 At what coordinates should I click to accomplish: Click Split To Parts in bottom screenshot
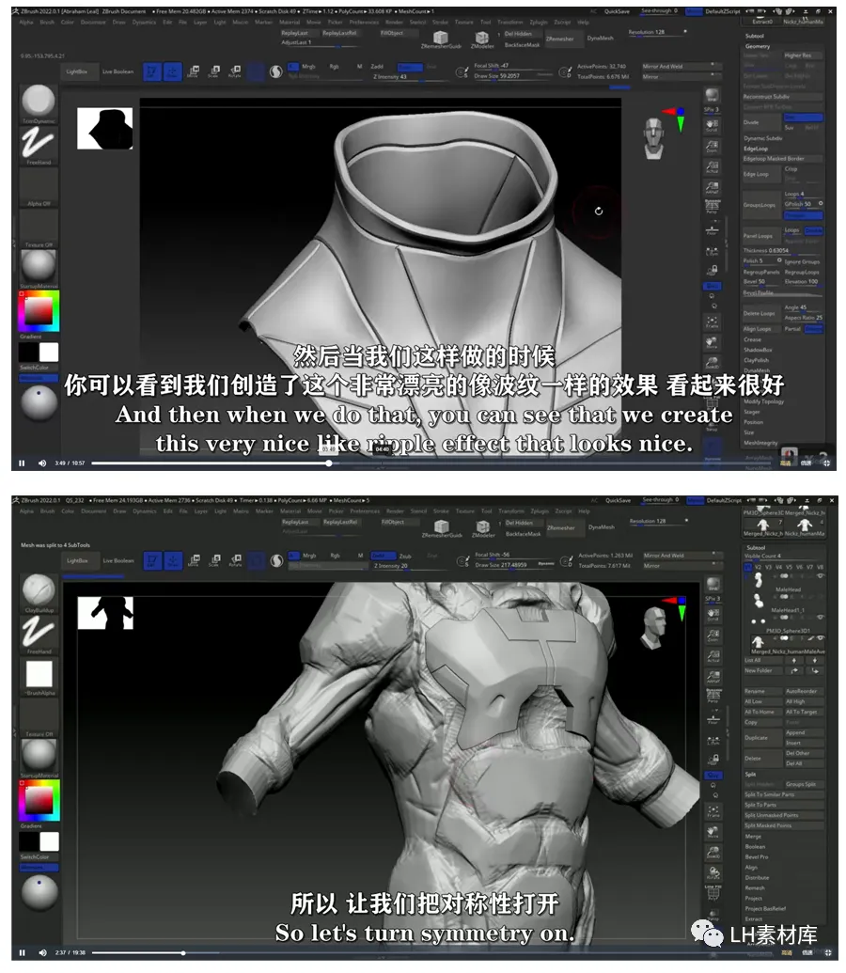pos(785,805)
